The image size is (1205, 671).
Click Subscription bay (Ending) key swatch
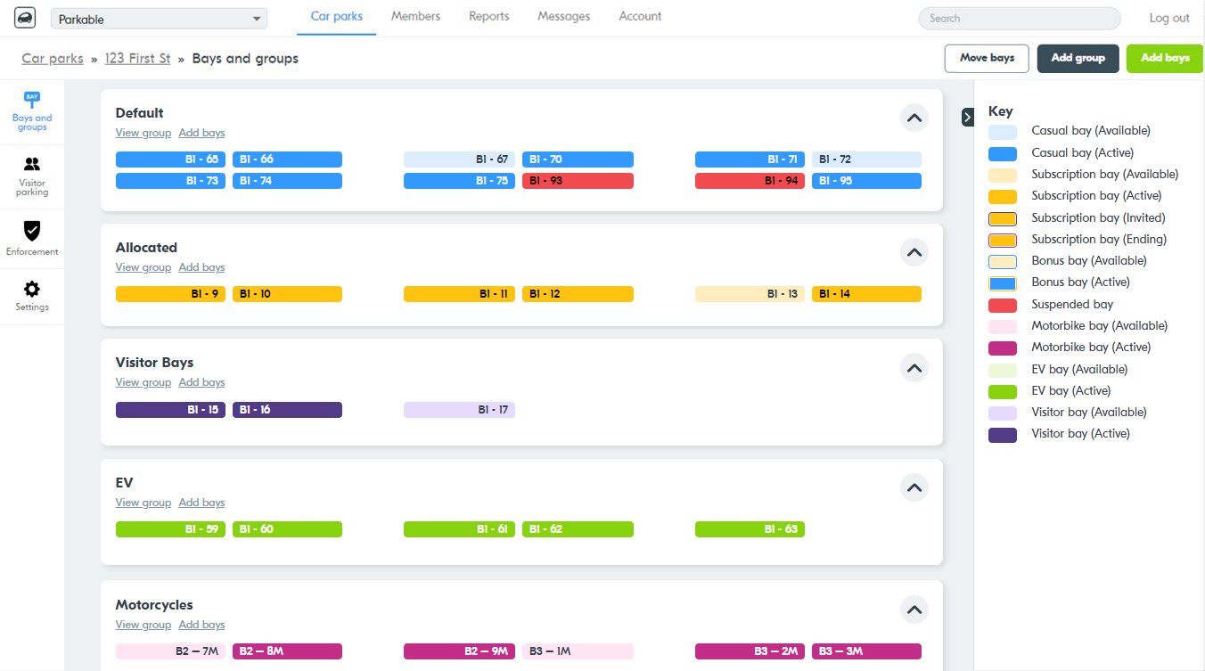[x=1003, y=241]
